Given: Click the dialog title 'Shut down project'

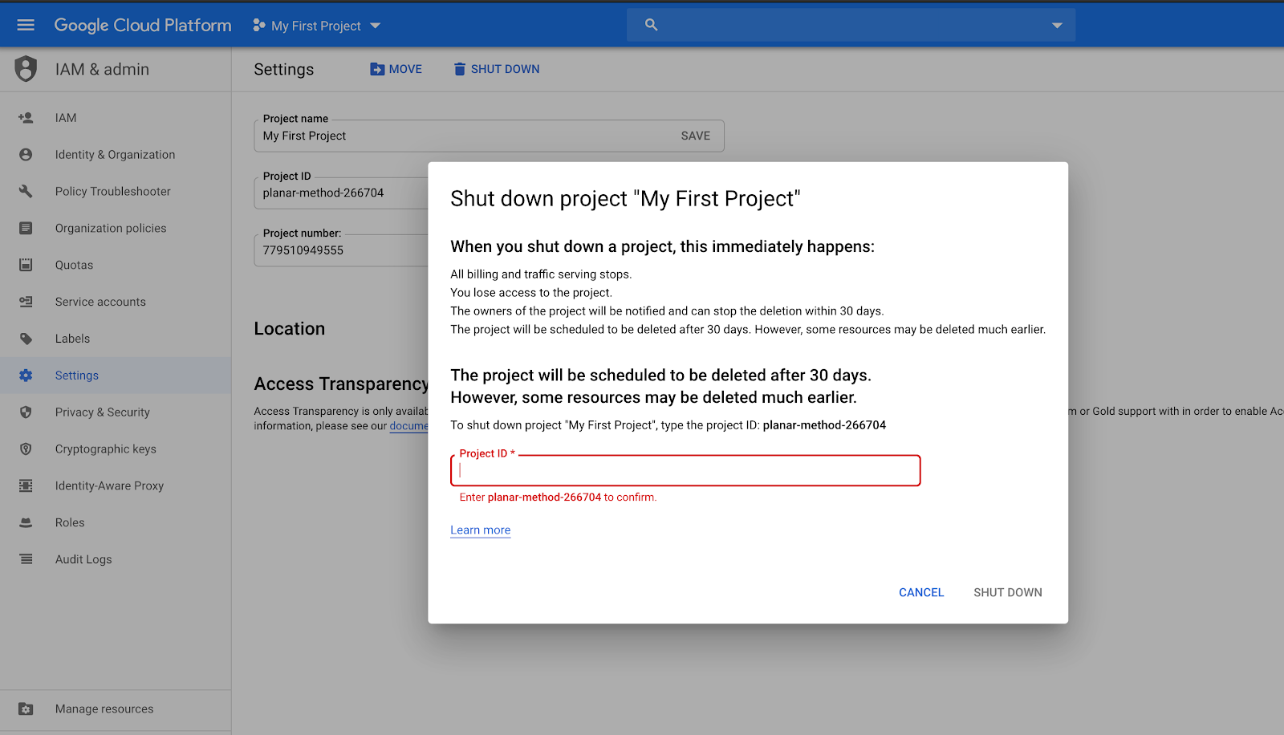Looking at the screenshot, I should coord(626,199).
